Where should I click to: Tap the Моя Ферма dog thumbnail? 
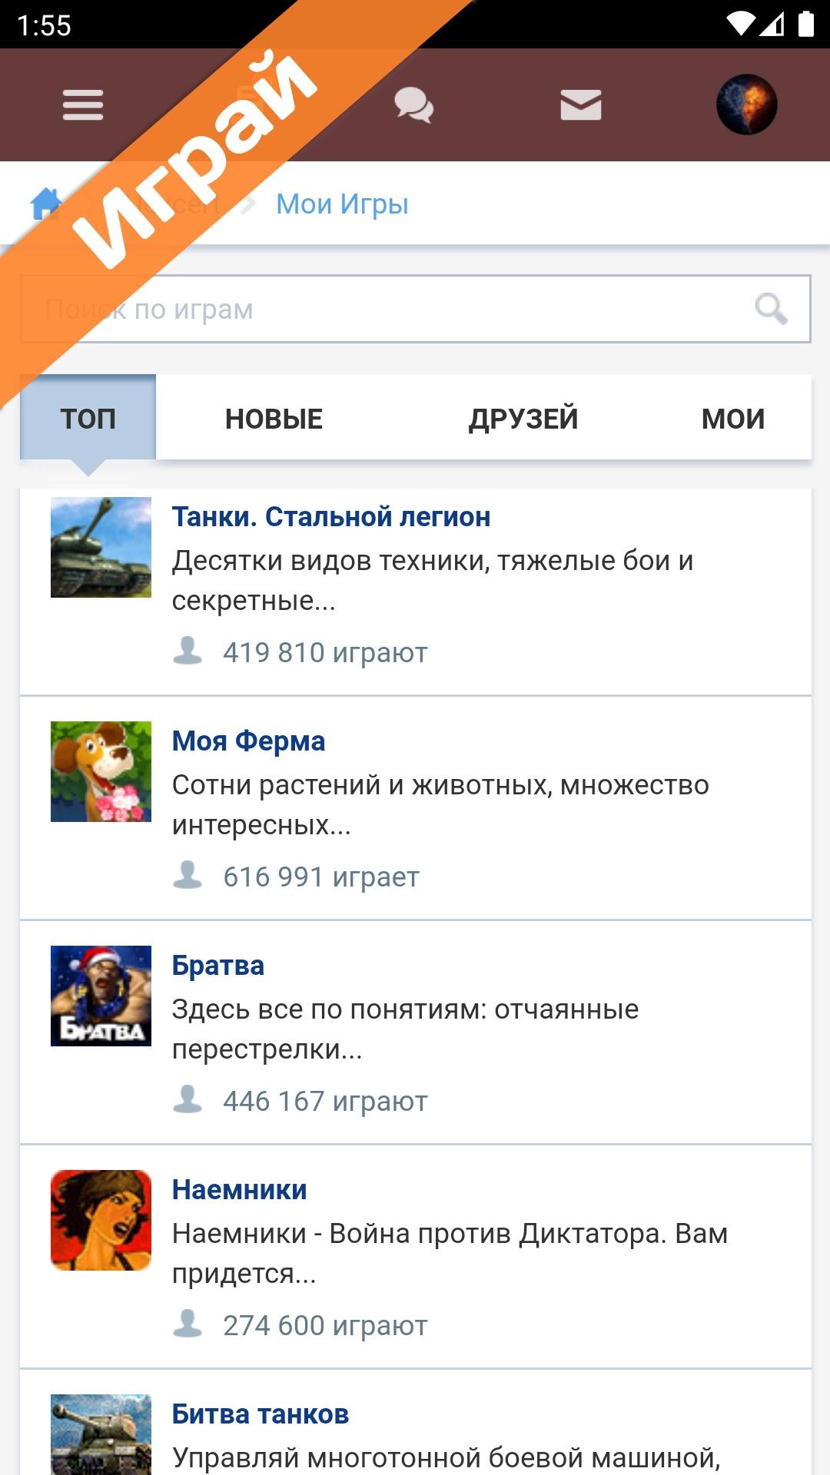(101, 771)
